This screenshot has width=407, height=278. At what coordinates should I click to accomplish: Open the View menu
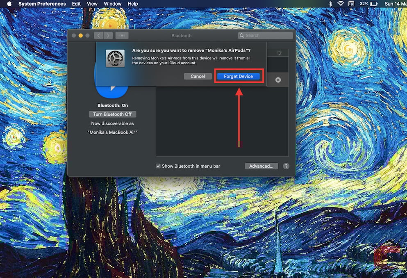[92, 4]
